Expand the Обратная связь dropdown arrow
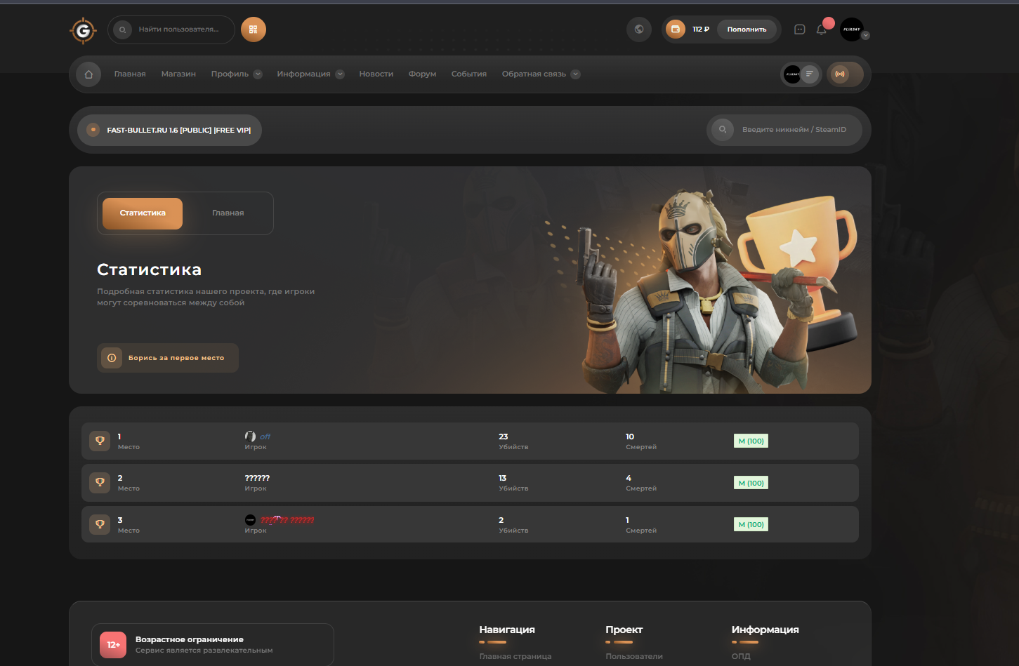 point(575,74)
